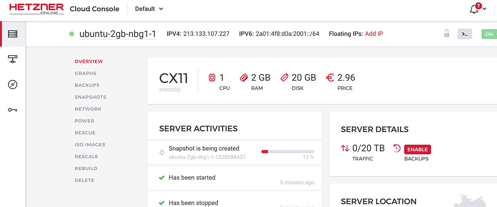Click the CPU chip icon
497x207 pixels.
point(212,77)
